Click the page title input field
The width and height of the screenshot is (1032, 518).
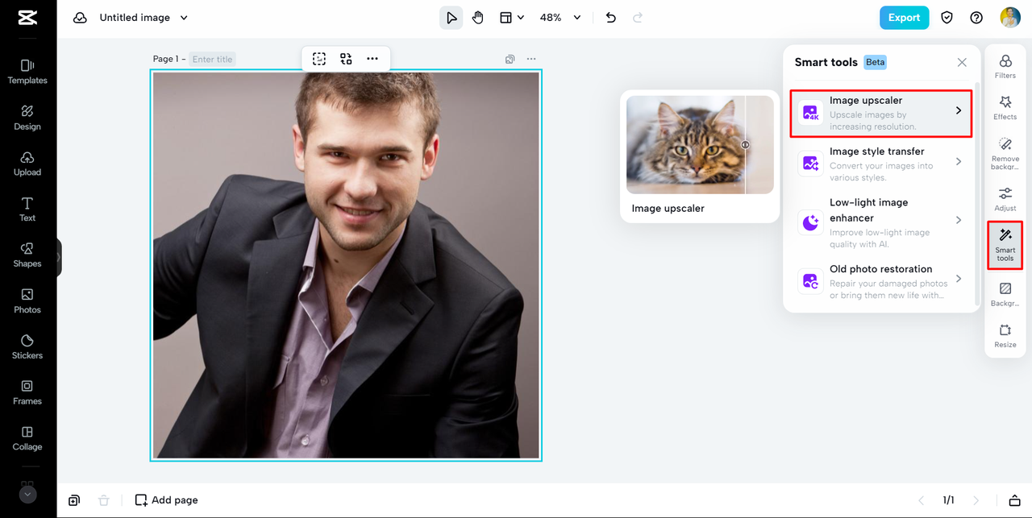coord(213,59)
